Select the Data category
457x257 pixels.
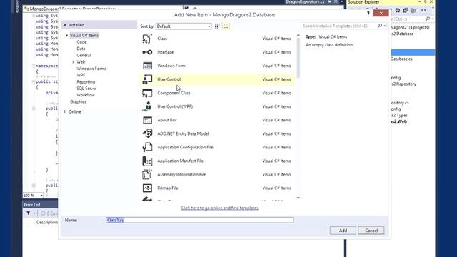81,49
